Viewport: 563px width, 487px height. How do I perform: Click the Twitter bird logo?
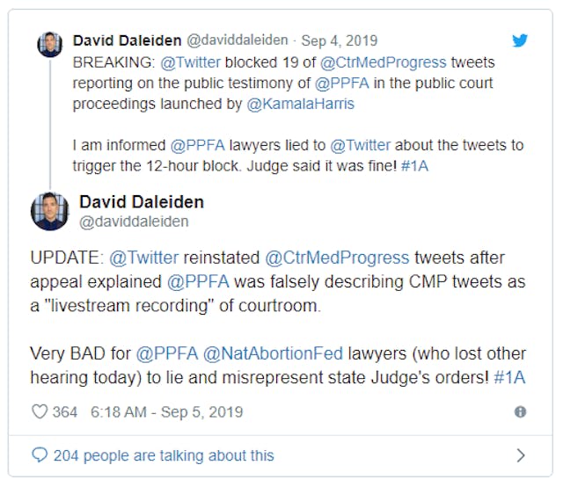pyautogui.click(x=520, y=40)
